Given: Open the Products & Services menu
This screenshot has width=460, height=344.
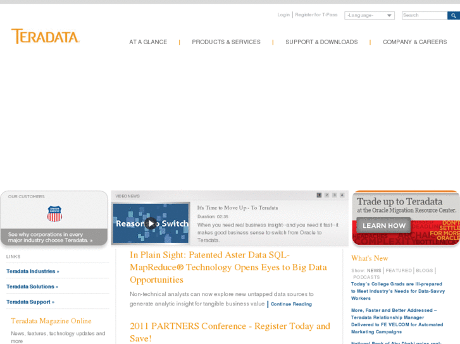Looking at the screenshot, I should point(226,42).
